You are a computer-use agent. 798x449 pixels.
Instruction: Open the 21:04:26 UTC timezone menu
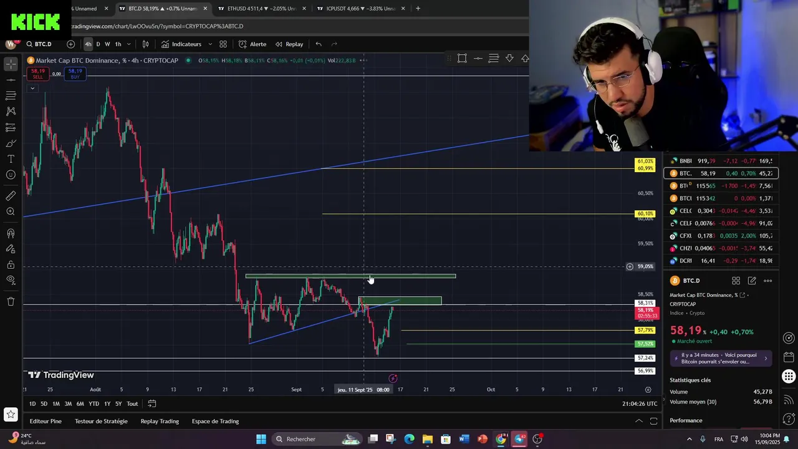pos(640,404)
